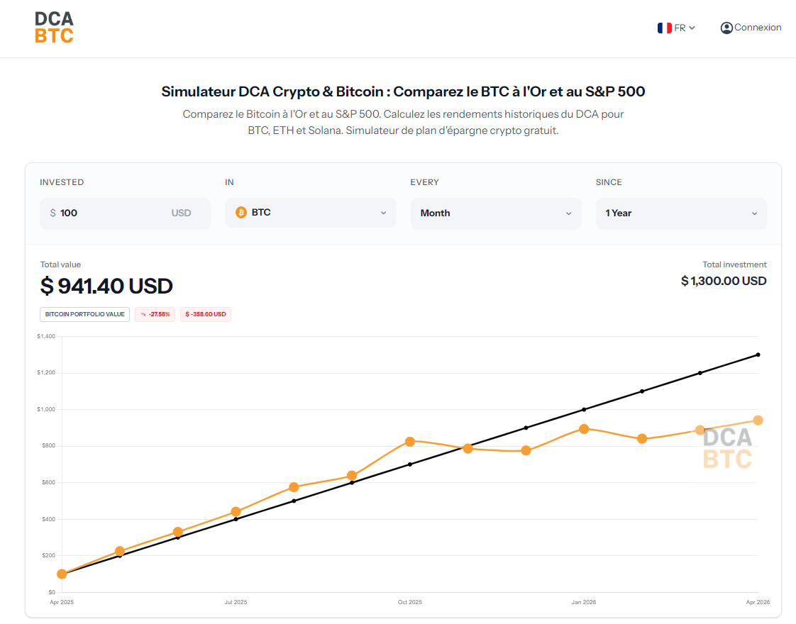Click the DCA BTC logo in the header
Image resolution: width=796 pixels, height=624 pixels.
click(52, 27)
